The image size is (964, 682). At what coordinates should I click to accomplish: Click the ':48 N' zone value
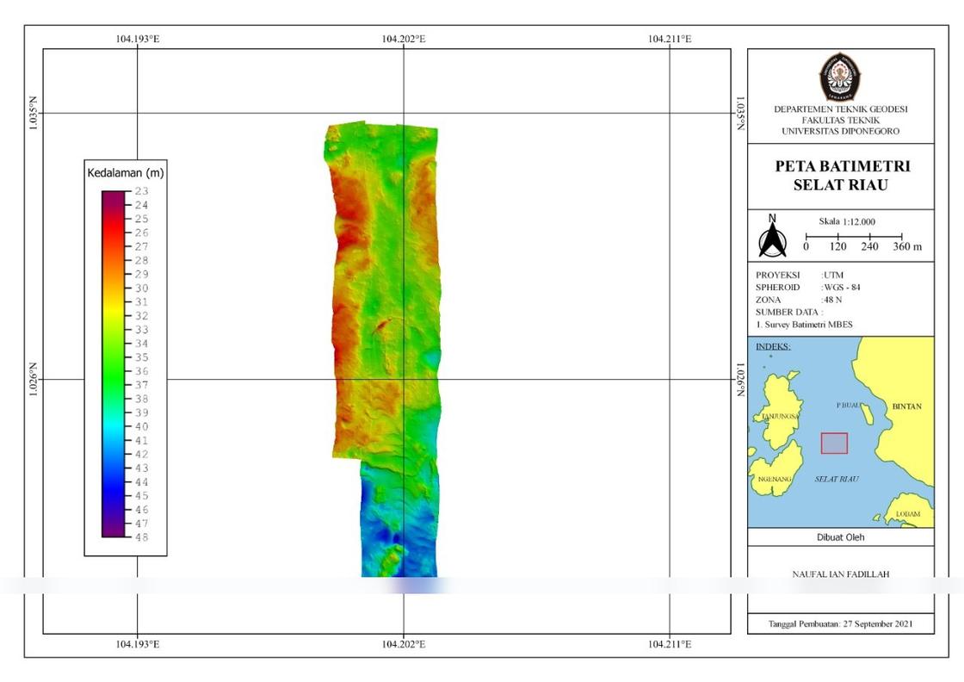[x=831, y=300]
